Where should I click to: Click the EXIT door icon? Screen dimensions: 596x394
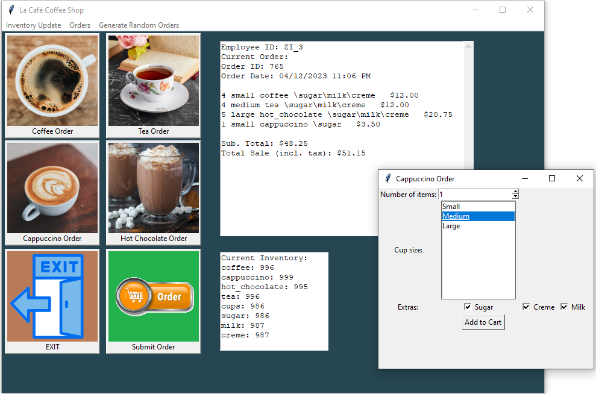52,296
